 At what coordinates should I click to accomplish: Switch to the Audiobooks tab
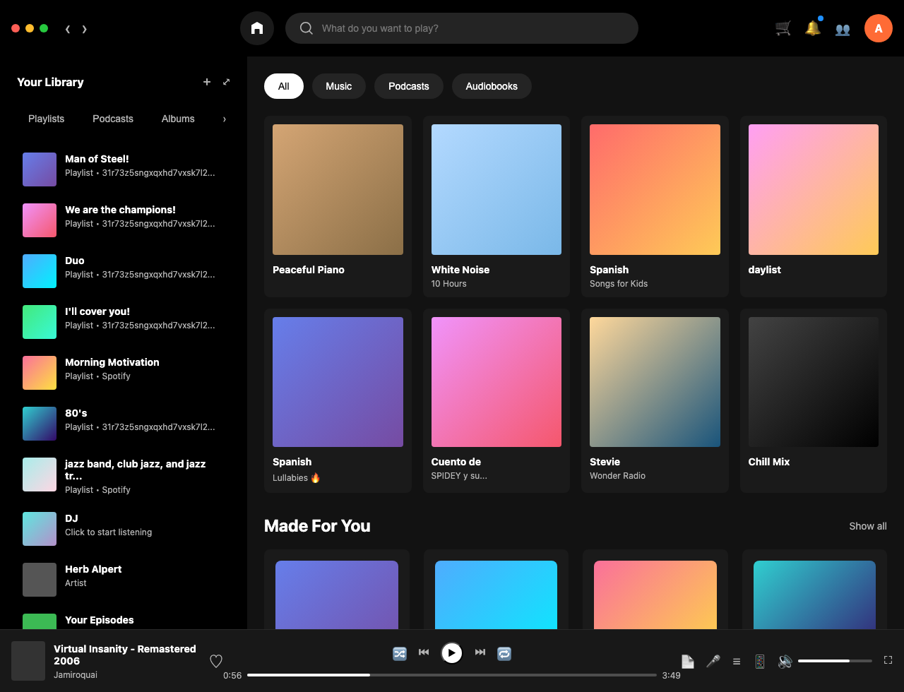tap(492, 86)
